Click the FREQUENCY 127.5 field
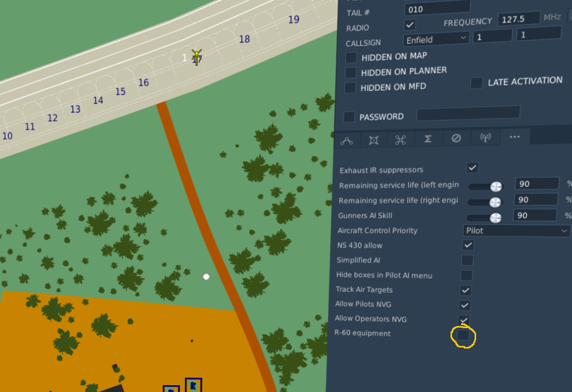 coord(518,19)
